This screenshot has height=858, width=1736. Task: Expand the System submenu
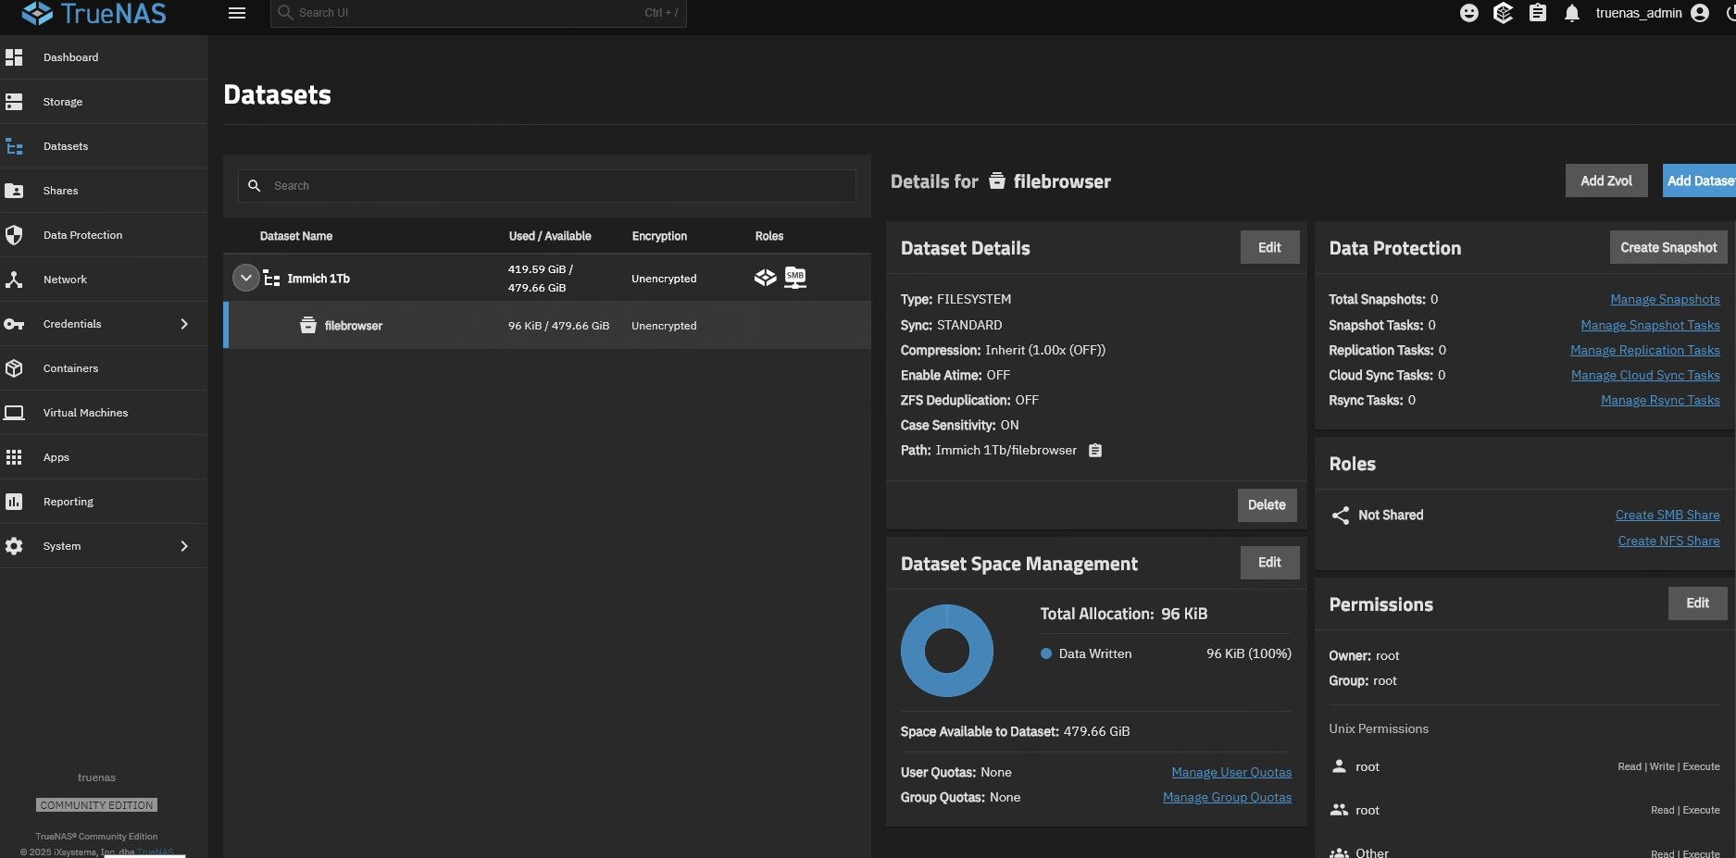point(184,546)
